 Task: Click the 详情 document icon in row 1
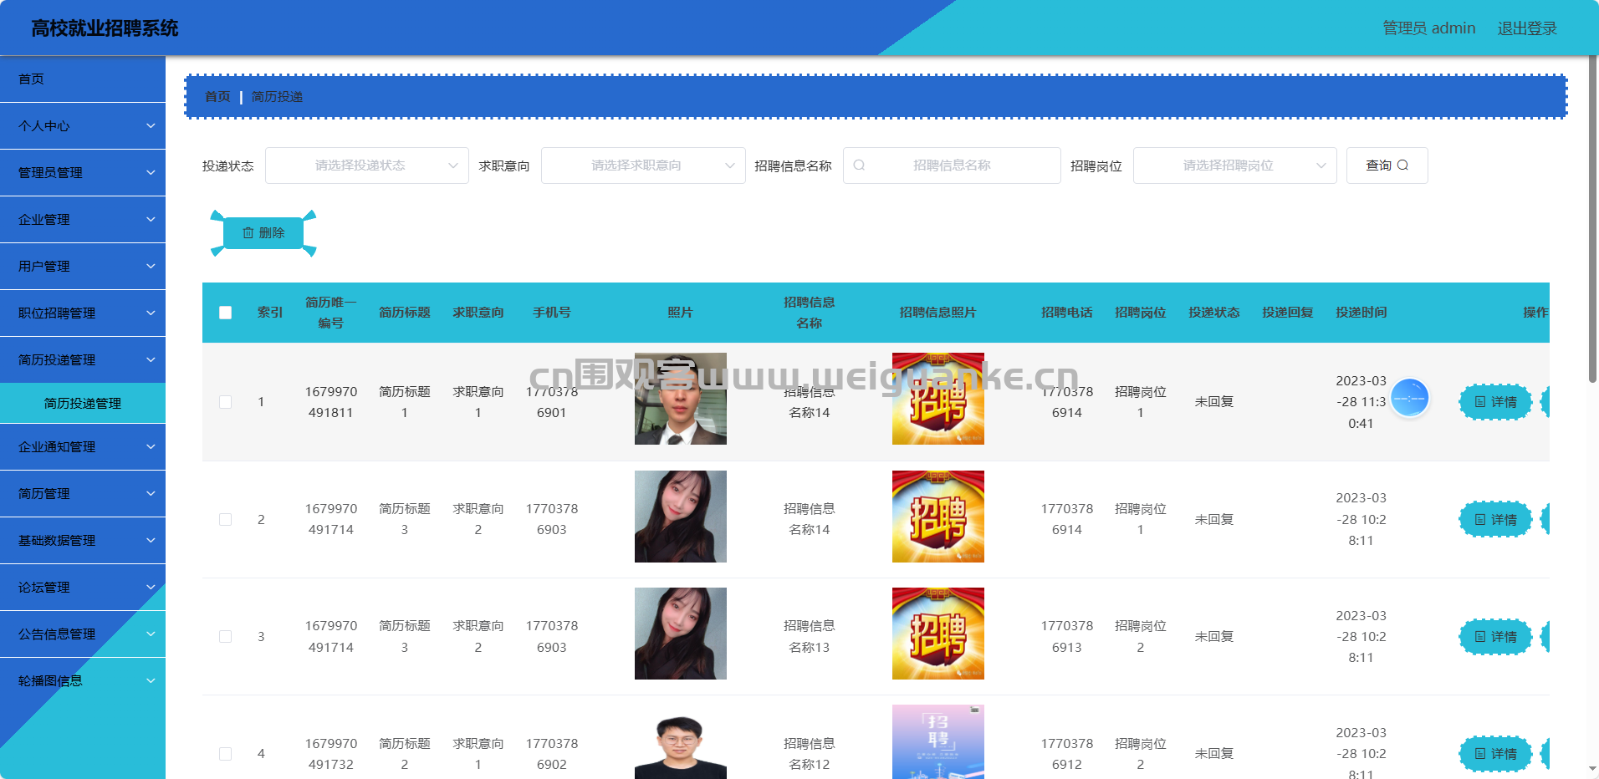point(1479,402)
